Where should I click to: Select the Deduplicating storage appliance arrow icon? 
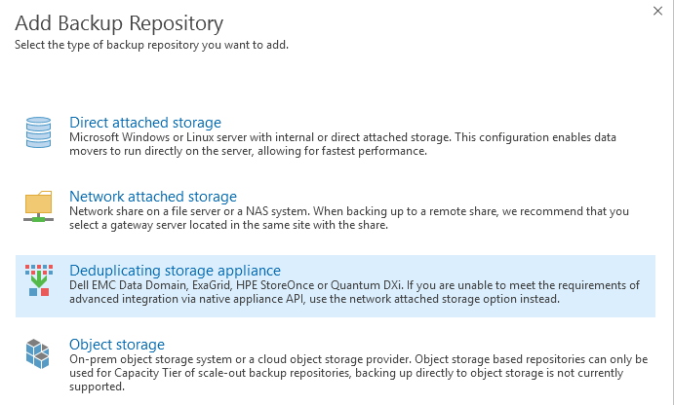39,280
